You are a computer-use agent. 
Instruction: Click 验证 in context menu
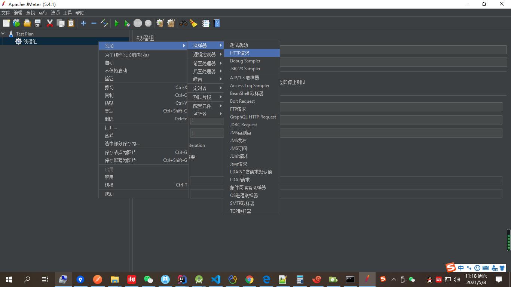[x=143, y=78]
